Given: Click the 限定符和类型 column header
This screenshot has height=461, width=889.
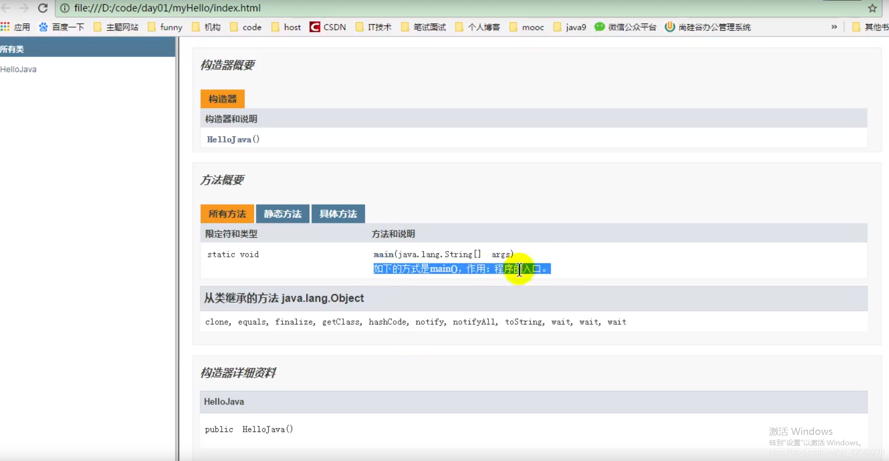Looking at the screenshot, I should tap(231, 234).
